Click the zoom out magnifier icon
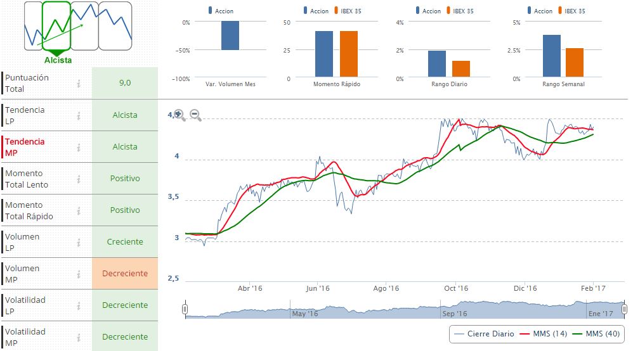This screenshot has height=351, width=633. [x=195, y=115]
